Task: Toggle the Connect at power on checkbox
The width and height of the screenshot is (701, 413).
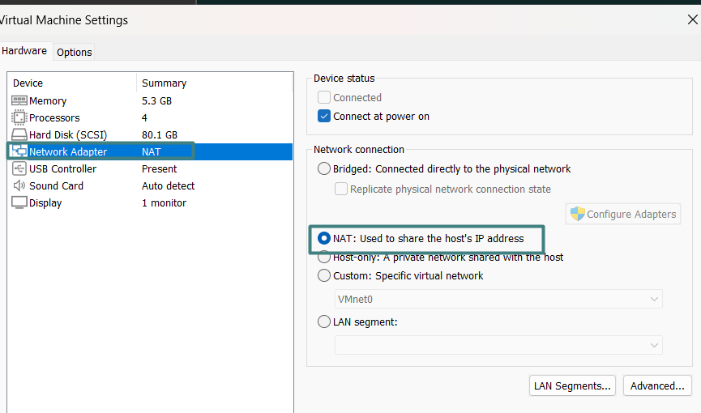Action: 324,117
